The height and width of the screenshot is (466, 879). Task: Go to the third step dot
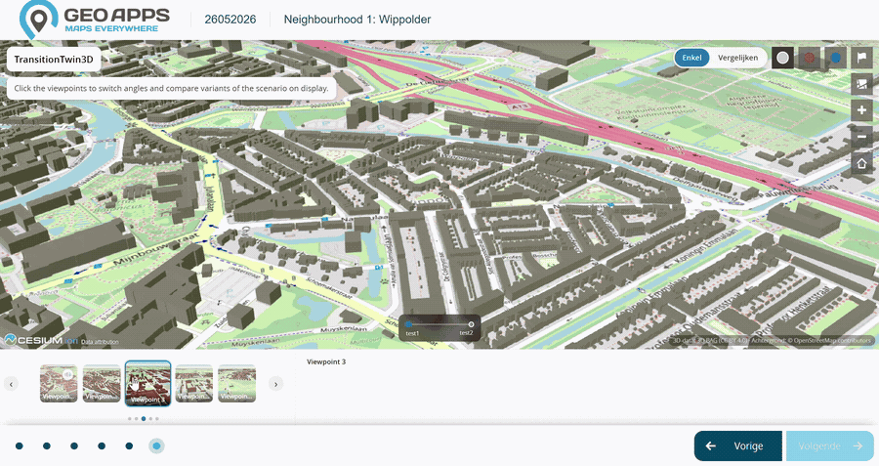tap(74, 445)
